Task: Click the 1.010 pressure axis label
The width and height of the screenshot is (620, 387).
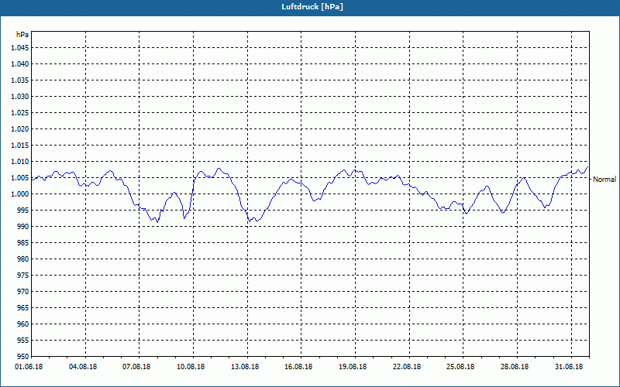Action: pos(19,162)
